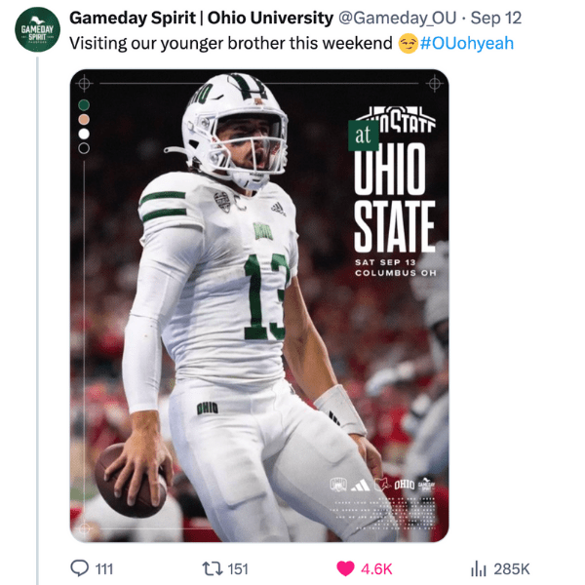
Task: Click the hollow outlined circle dot
Action: point(84,148)
